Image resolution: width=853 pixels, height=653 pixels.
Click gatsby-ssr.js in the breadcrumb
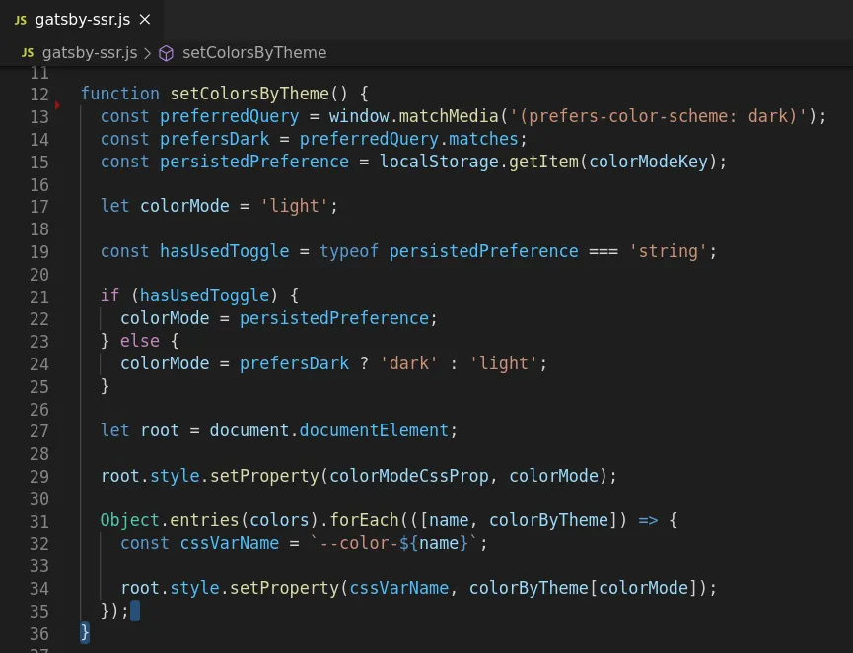90,53
